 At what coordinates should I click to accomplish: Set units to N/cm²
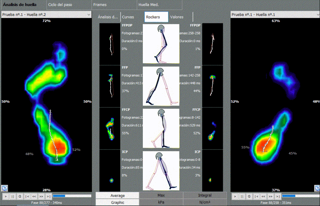click(x=205, y=202)
